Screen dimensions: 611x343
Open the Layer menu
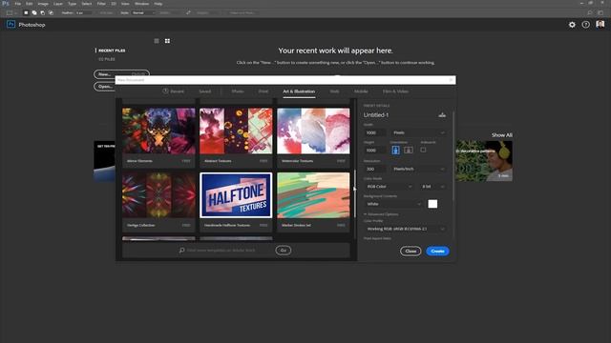[x=58, y=4]
